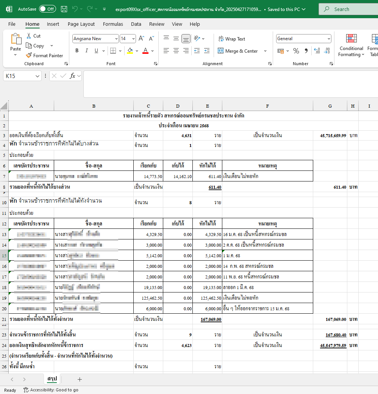Click the Increase Indent icon

coord(207,51)
